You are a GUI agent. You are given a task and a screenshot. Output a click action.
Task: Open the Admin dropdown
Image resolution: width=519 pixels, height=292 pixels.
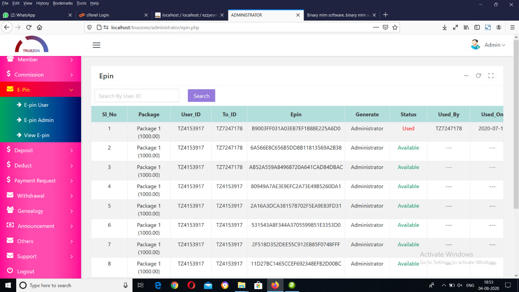[x=495, y=45]
